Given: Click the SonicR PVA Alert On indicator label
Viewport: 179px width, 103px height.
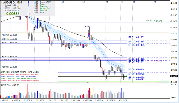Looking at the screenshot, I should (x=10, y=85).
